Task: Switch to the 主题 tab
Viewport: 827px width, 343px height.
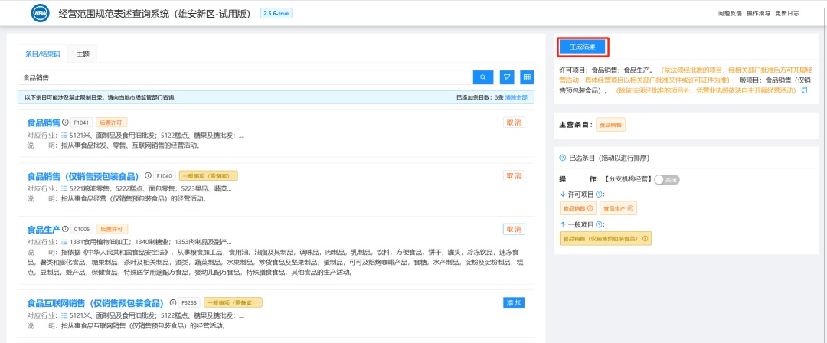Action: point(83,54)
